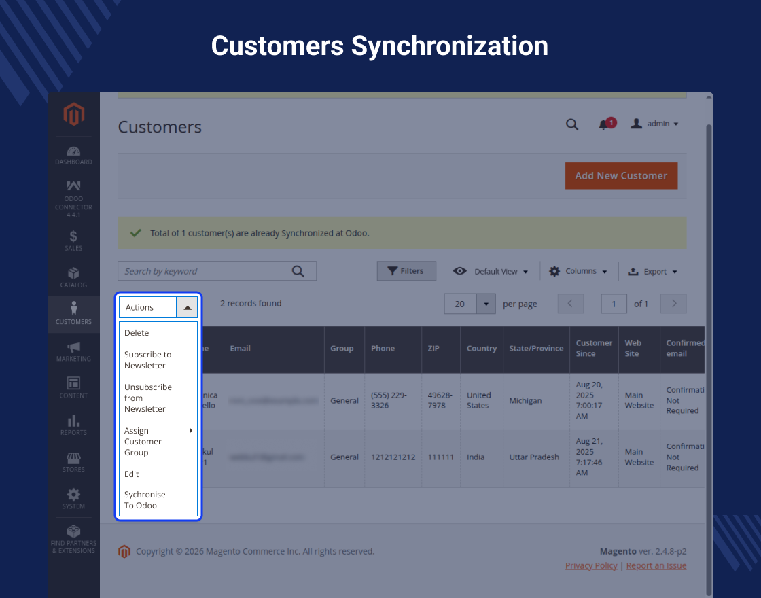Expand Assign Customer Group submenu
Image resolution: width=761 pixels, height=598 pixels.
pos(158,442)
